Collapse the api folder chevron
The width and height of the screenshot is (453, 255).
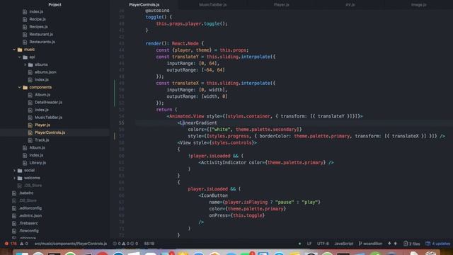click(20, 57)
